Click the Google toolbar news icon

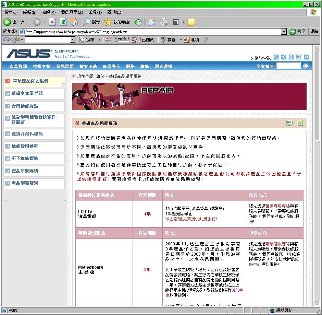pos(108,39)
